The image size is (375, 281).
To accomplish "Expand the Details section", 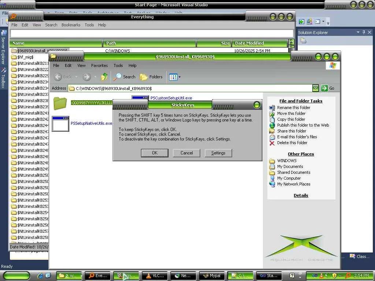I will [301, 195].
